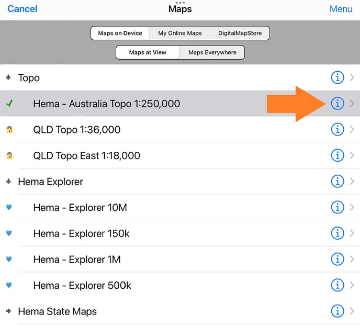Click lock icon beside QLD Topo 1:36,000
The image size is (360, 326).
pyautogui.click(x=9, y=129)
